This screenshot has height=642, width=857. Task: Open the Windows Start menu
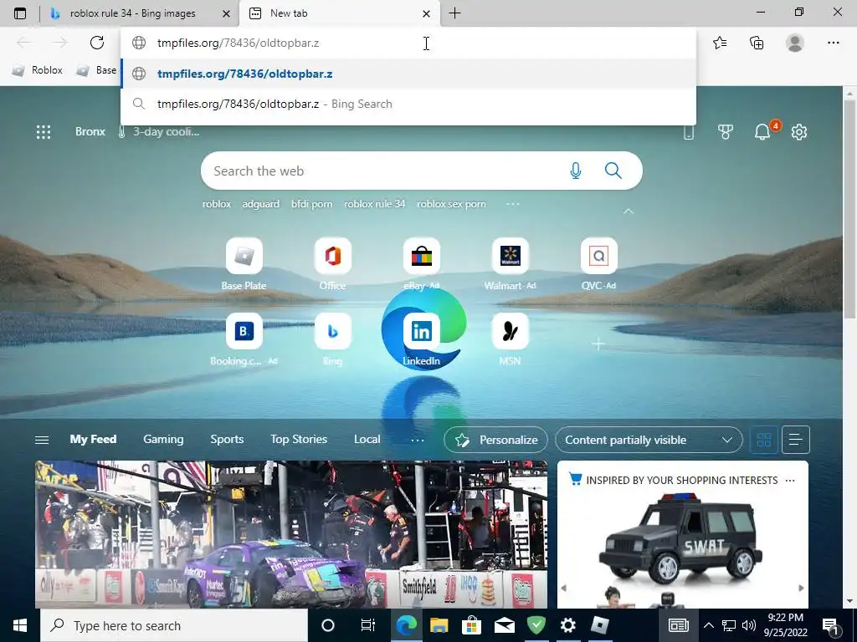pyautogui.click(x=20, y=625)
